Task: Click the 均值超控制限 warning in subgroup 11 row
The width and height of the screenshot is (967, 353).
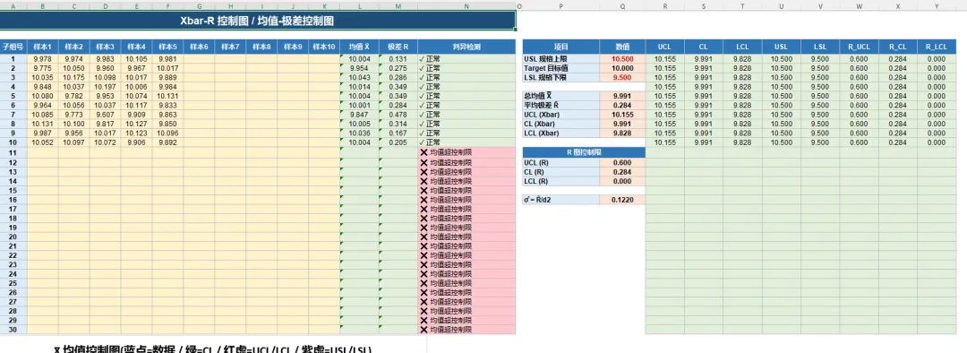Action: point(466,152)
